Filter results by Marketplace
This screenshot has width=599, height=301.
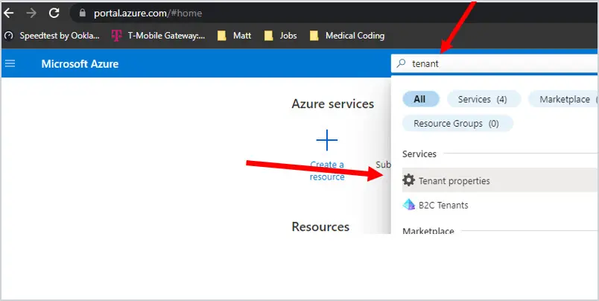(563, 99)
